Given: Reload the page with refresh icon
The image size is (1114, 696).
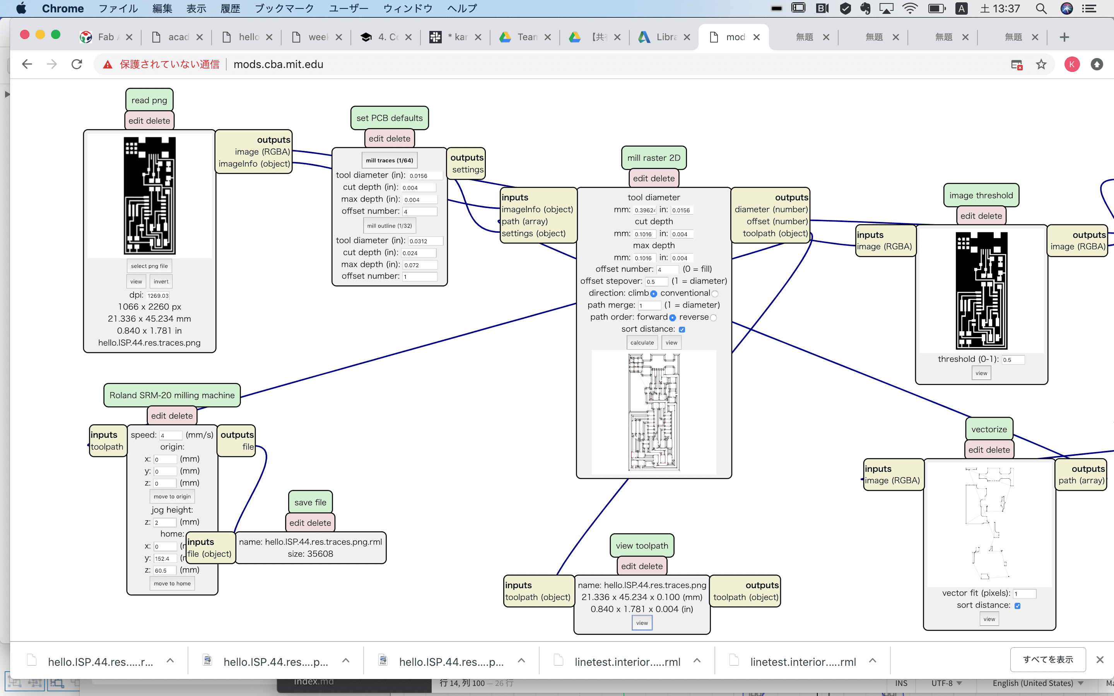Looking at the screenshot, I should point(77,65).
